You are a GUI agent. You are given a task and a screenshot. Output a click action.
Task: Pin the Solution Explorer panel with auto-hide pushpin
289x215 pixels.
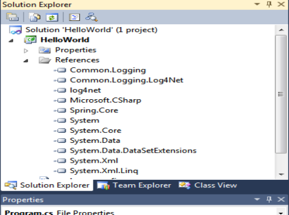pyautogui.click(x=269, y=4)
